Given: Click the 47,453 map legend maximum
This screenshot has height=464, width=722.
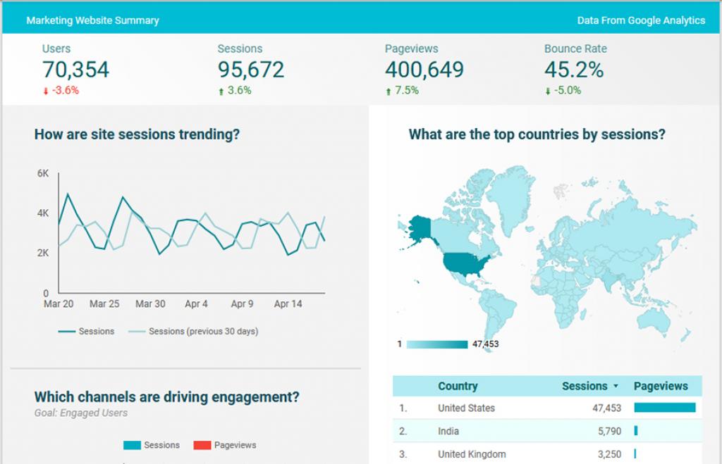Looking at the screenshot, I should point(485,344).
